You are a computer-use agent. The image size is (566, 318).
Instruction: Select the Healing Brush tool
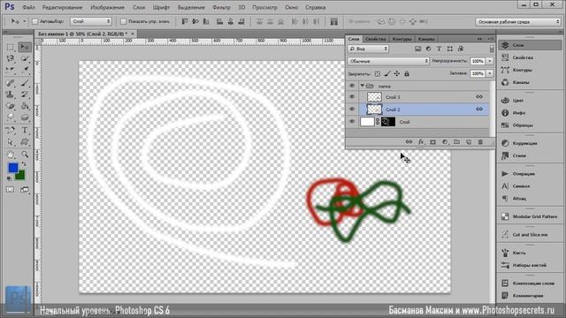pos(10,83)
